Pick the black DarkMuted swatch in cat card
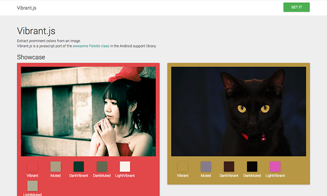The width and height of the screenshot is (327, 196). click(252, 167)
